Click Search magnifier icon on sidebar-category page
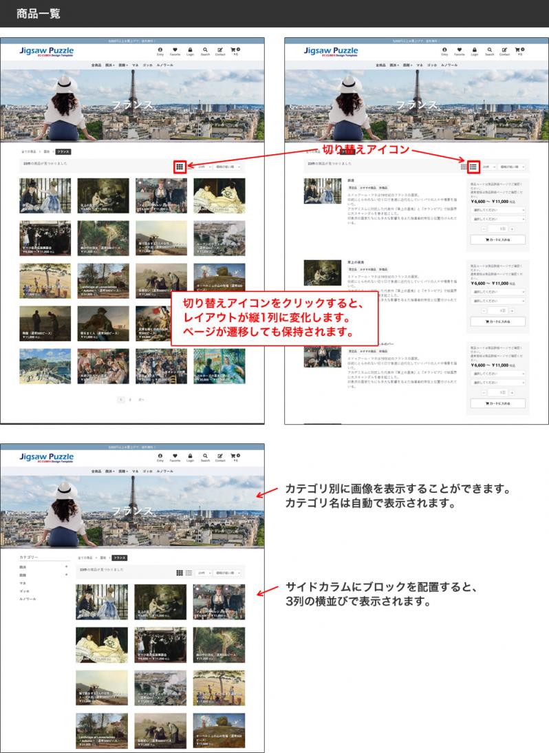Screen dimensions: 549x753 tap(205, 457)
